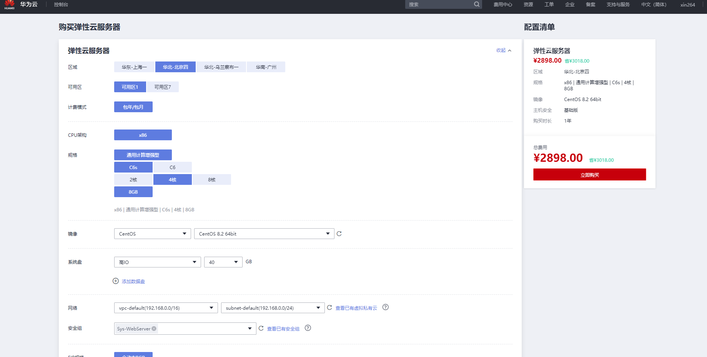This screenshot has height=357, width=707.
Task: Open 工单 in the top bar
Action: (x=549, y=5)
